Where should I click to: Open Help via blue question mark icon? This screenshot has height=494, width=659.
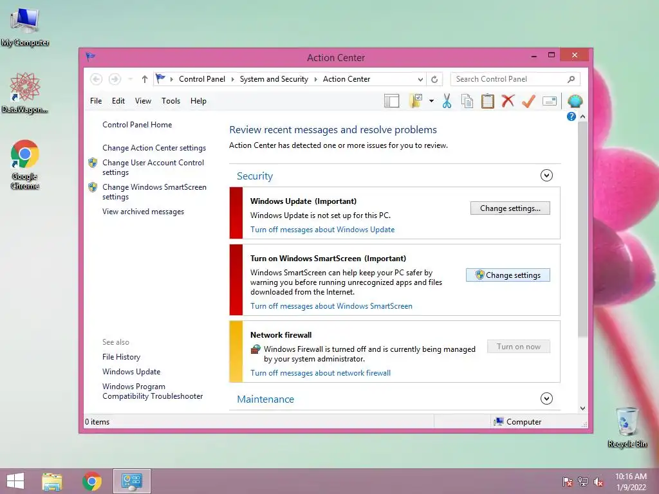coord(571,116)
